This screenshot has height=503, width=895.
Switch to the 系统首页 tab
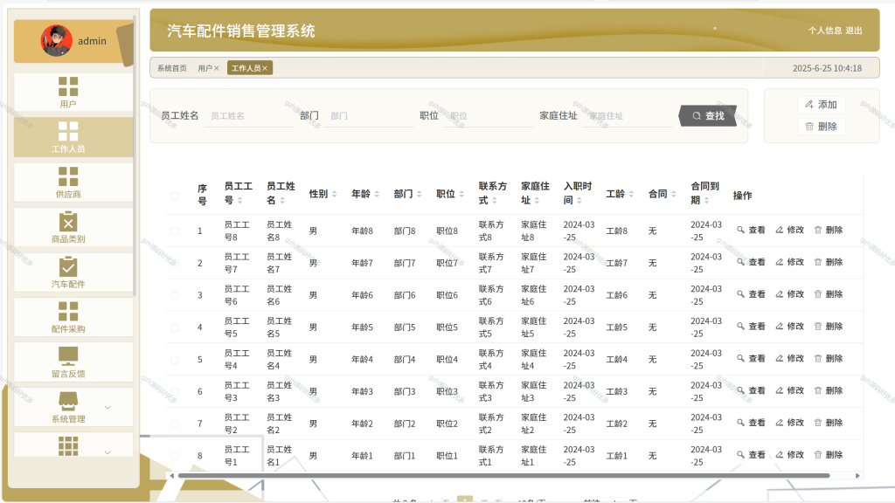pyautogui.click(x=172, y=68)
